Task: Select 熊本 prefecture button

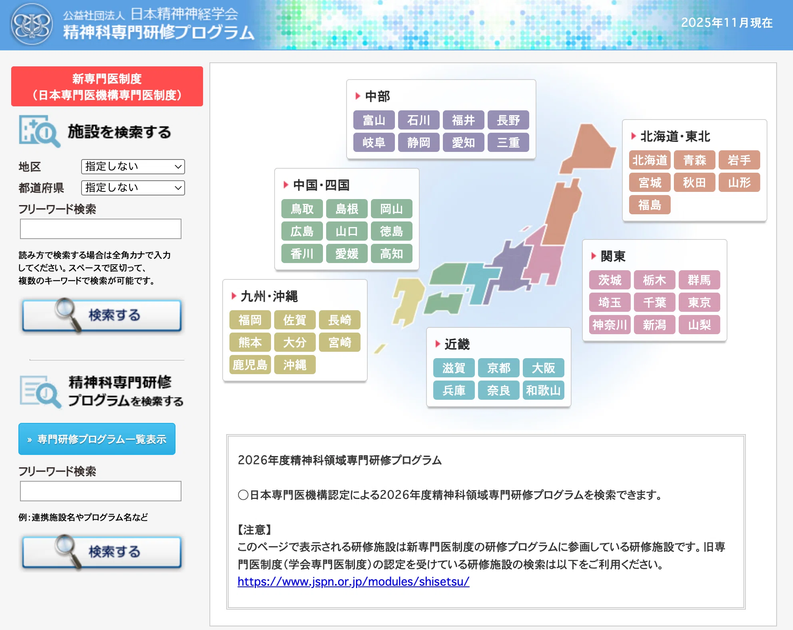Action: [x=250, y=342]
